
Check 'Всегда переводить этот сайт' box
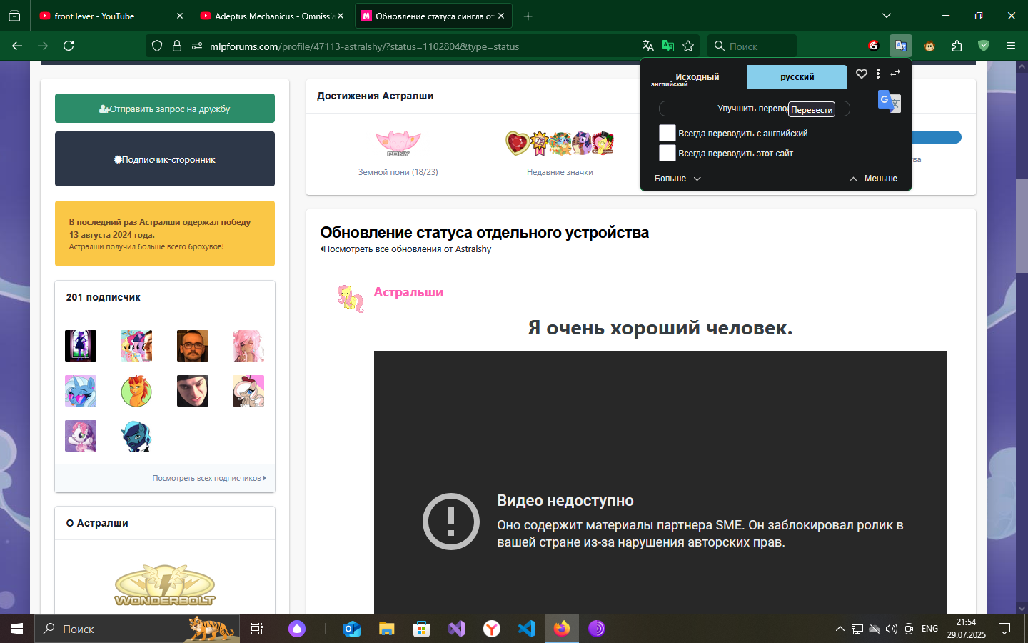pyautogui.click(x=667, y=153)
